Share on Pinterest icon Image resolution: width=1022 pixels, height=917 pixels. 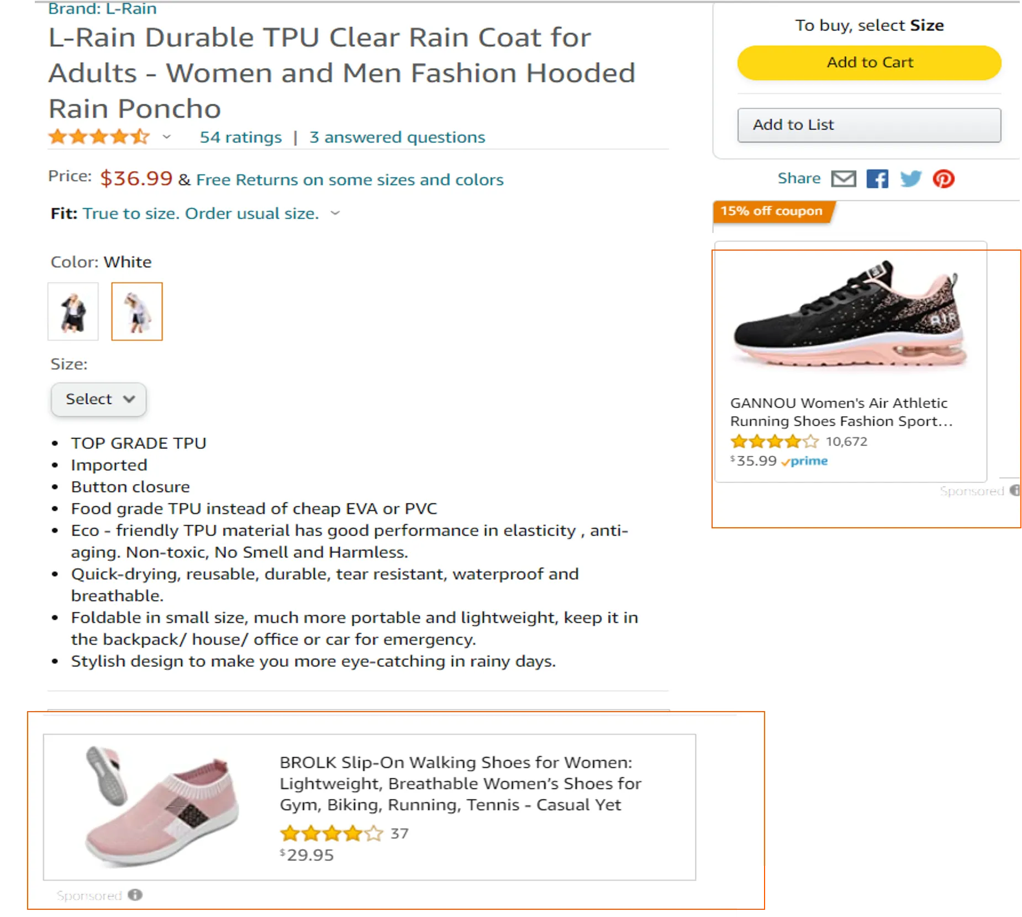point(944,179)
